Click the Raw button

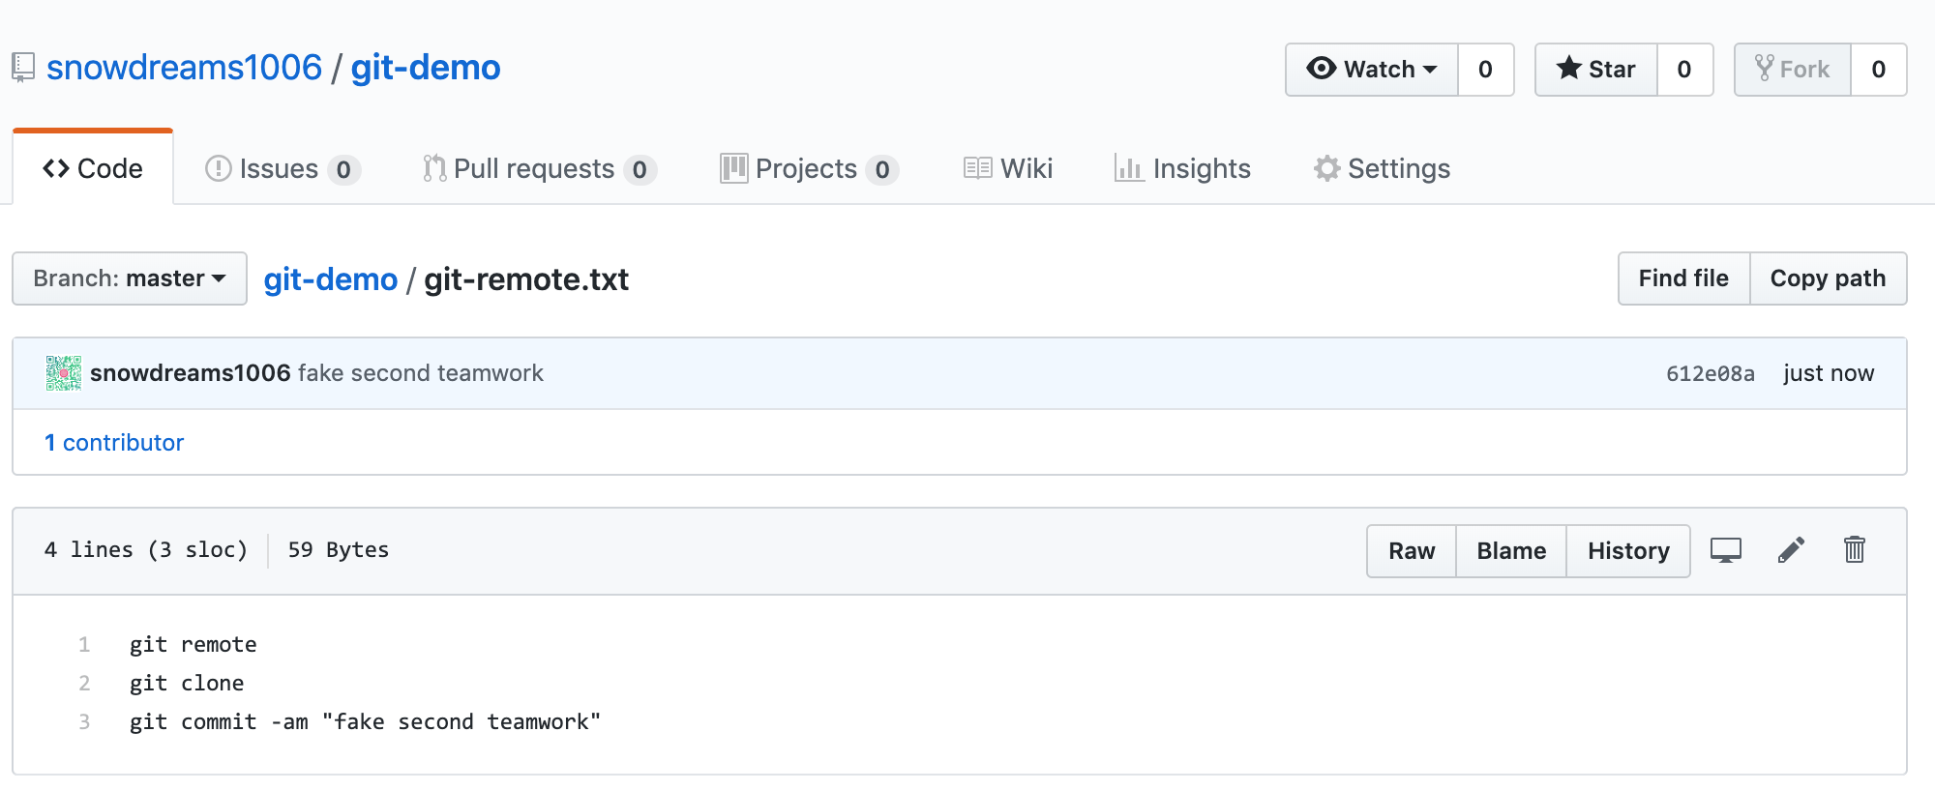coord(1412,551)
